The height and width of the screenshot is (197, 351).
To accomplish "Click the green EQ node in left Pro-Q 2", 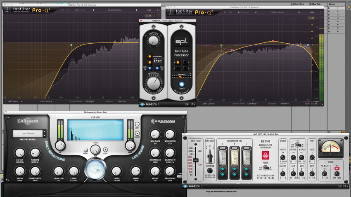I will tap(71, 45).
